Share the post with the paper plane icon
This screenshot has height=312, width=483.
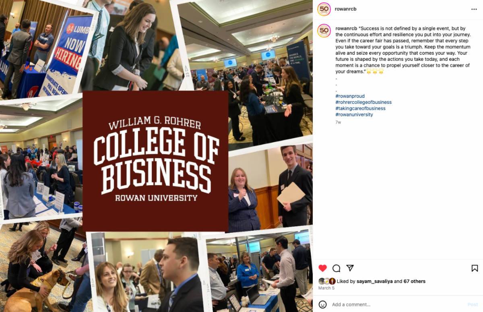click(x=350, y=268)
